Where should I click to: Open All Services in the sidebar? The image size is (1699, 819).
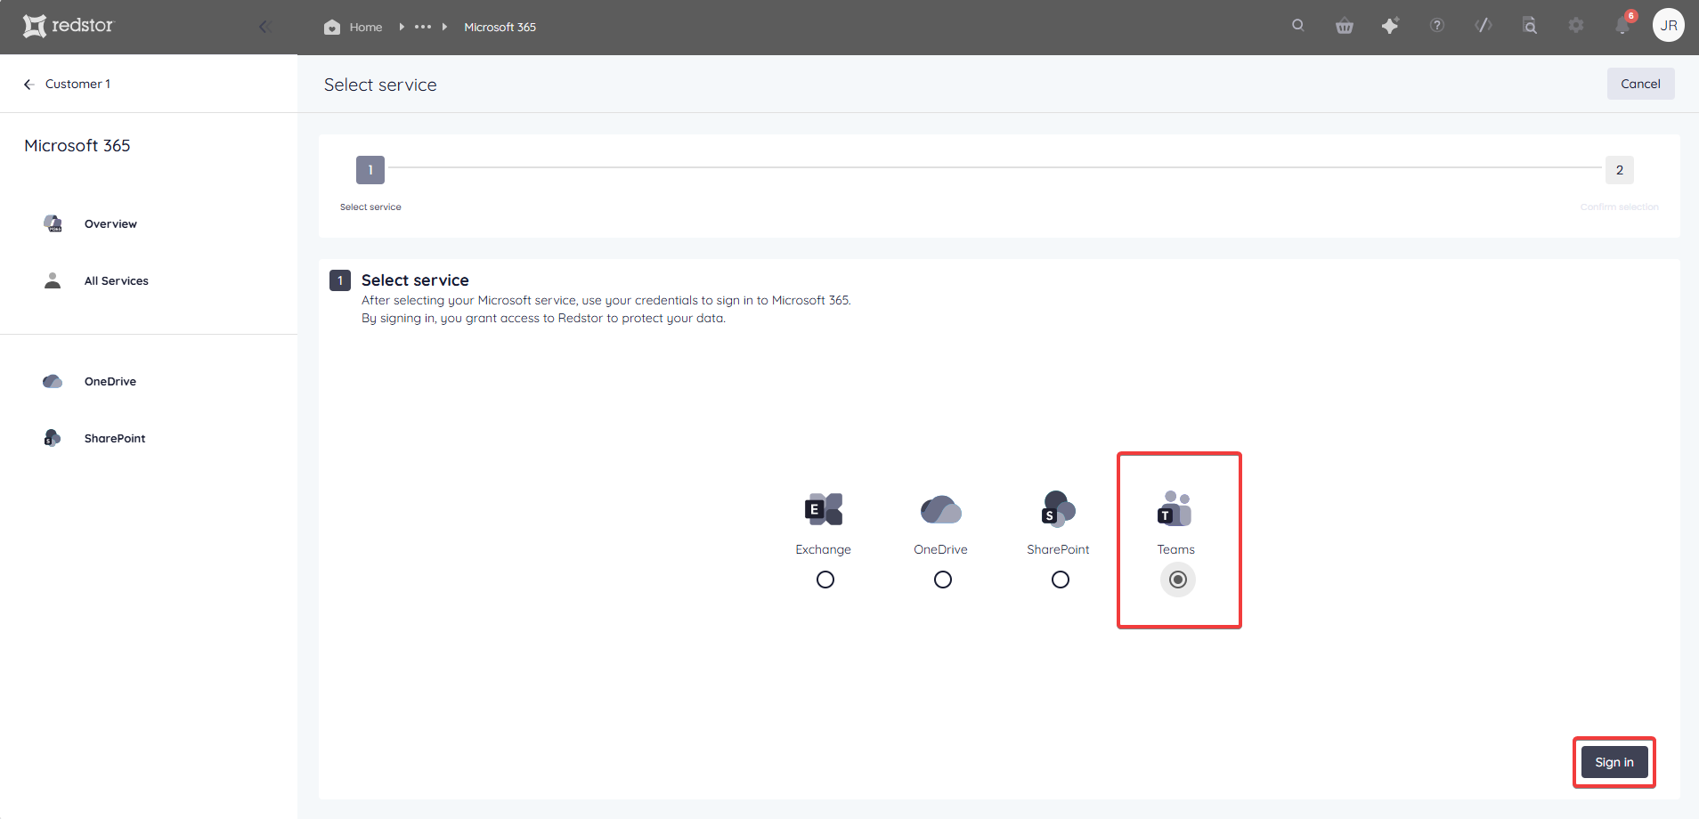117,281
